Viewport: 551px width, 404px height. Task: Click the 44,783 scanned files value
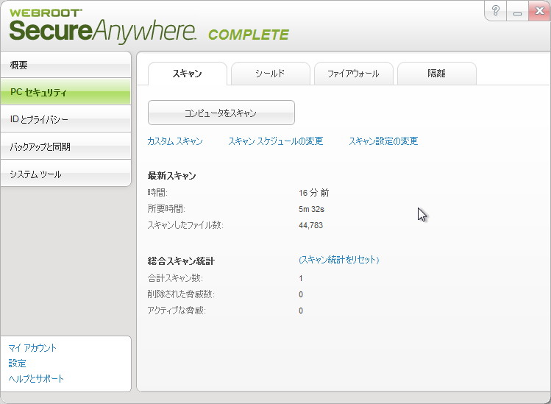[x=310, y=225]
